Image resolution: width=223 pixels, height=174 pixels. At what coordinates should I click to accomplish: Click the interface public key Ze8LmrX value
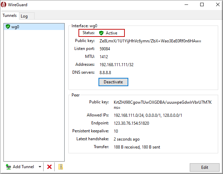(x=150, y=41)
